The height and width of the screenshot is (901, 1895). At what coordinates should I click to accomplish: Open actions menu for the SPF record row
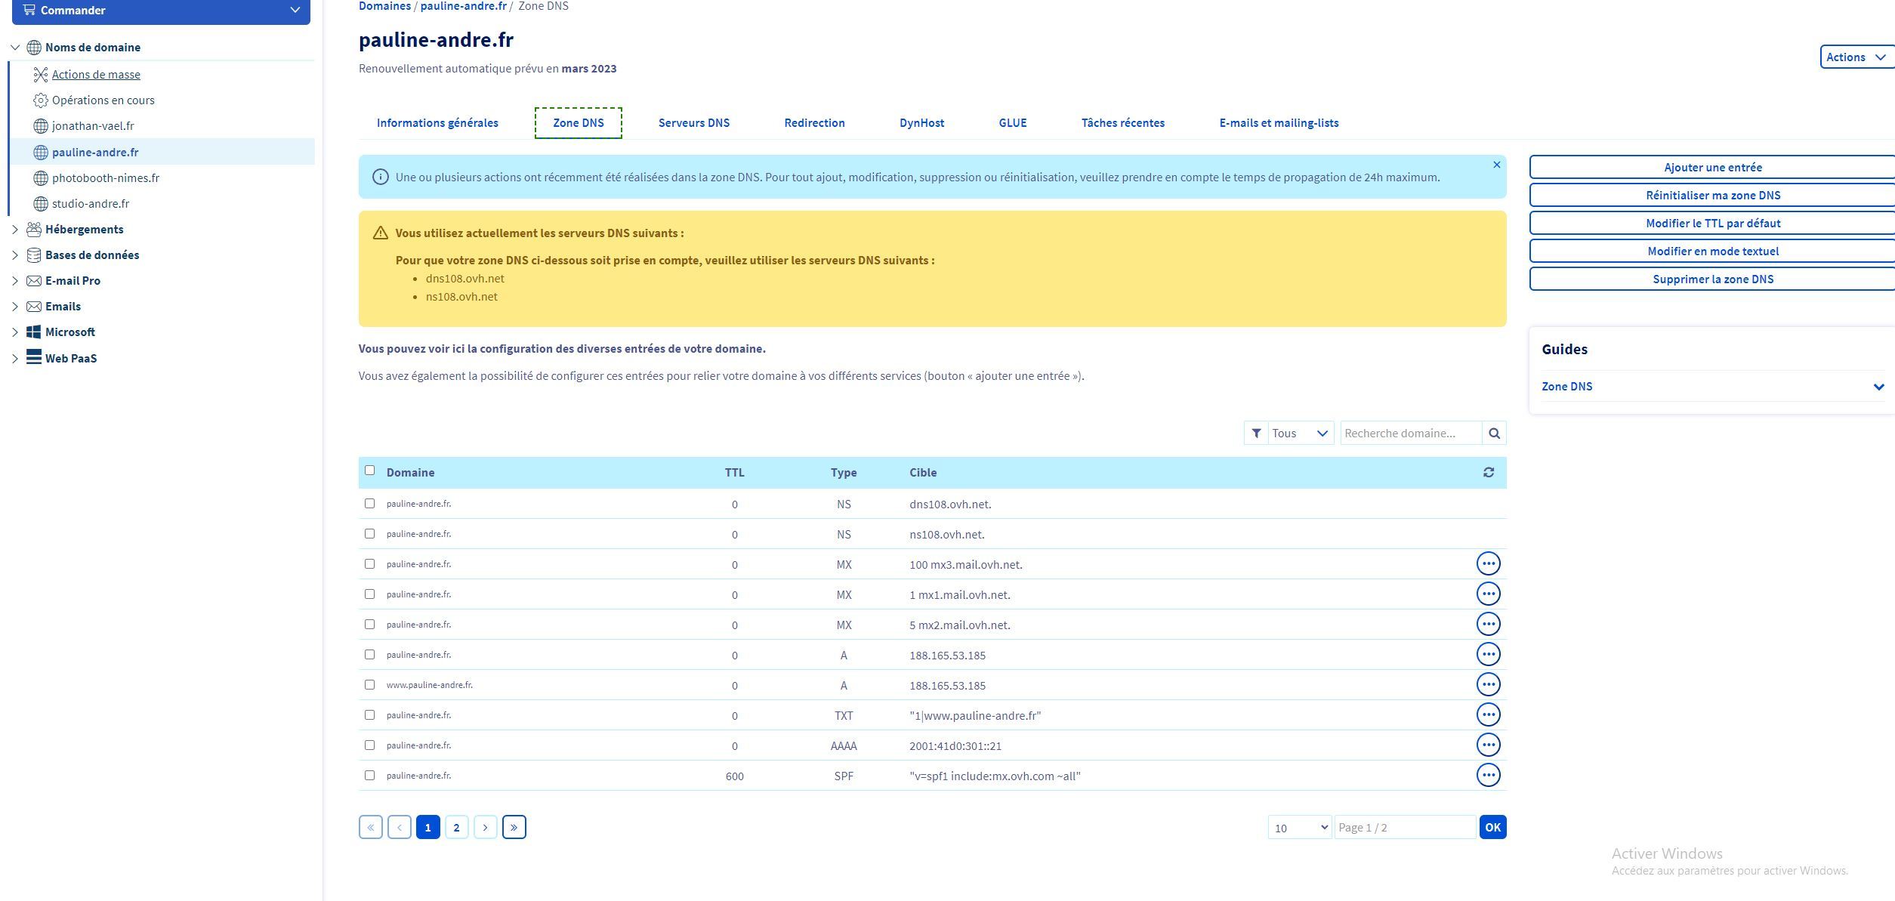1488,775
